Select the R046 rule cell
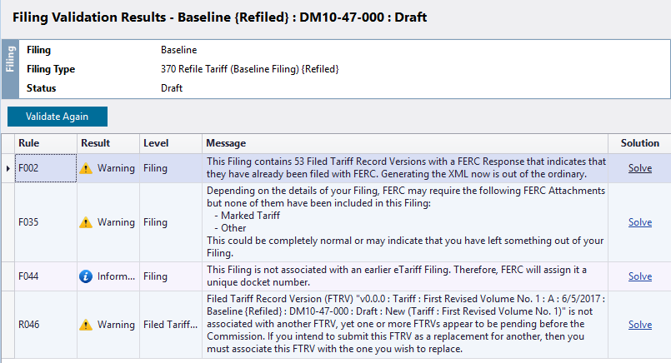The width and height of the screenshot is (671, 363). pos(46,325)
